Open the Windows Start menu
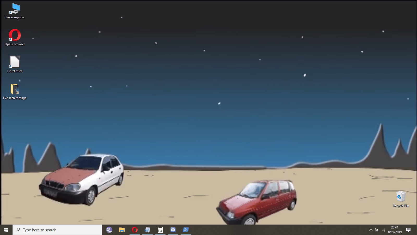417x235 pixels. [6, 230]
